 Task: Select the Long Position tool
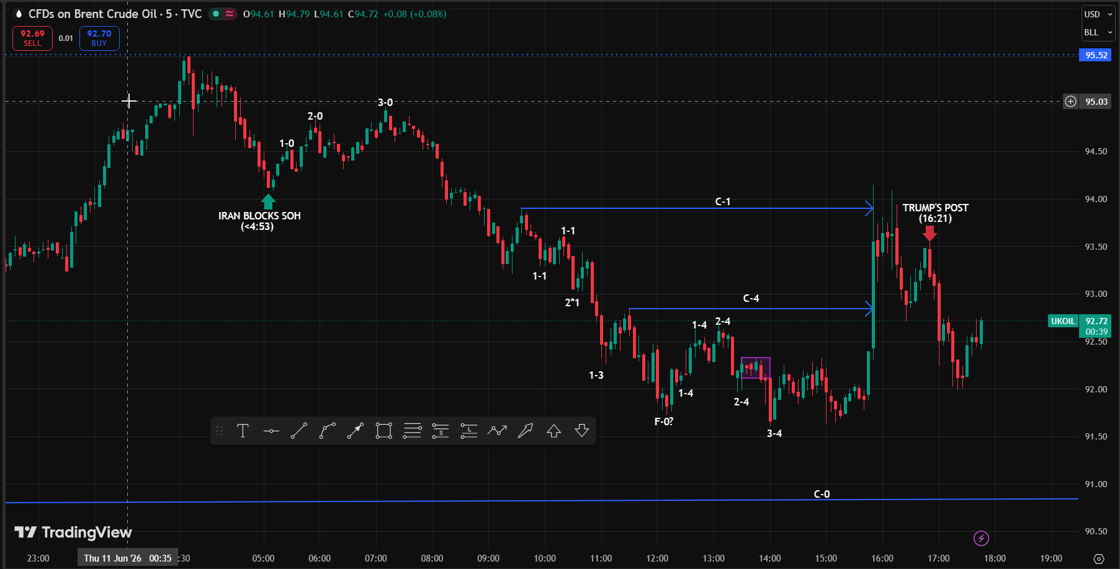pyautogui.click(x=469, y=431)
